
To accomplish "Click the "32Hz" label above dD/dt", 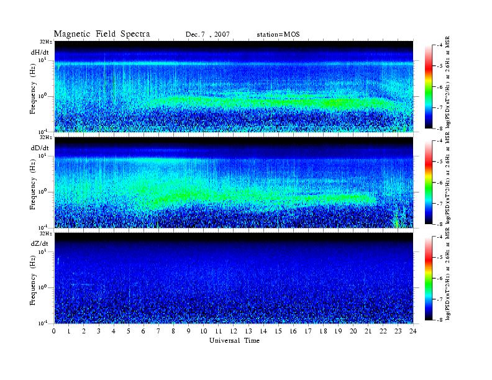I will (x=46, y=137).
